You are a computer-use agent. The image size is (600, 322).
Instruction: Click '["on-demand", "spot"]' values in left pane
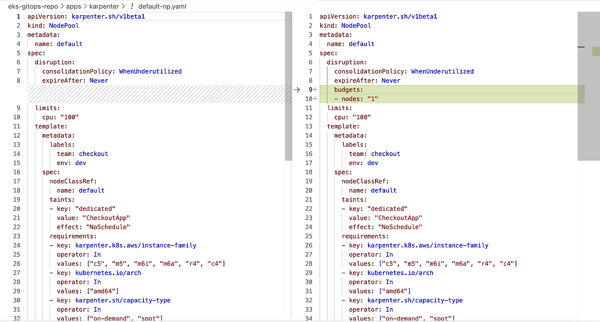pyautogui.click(x=124, y=319)
